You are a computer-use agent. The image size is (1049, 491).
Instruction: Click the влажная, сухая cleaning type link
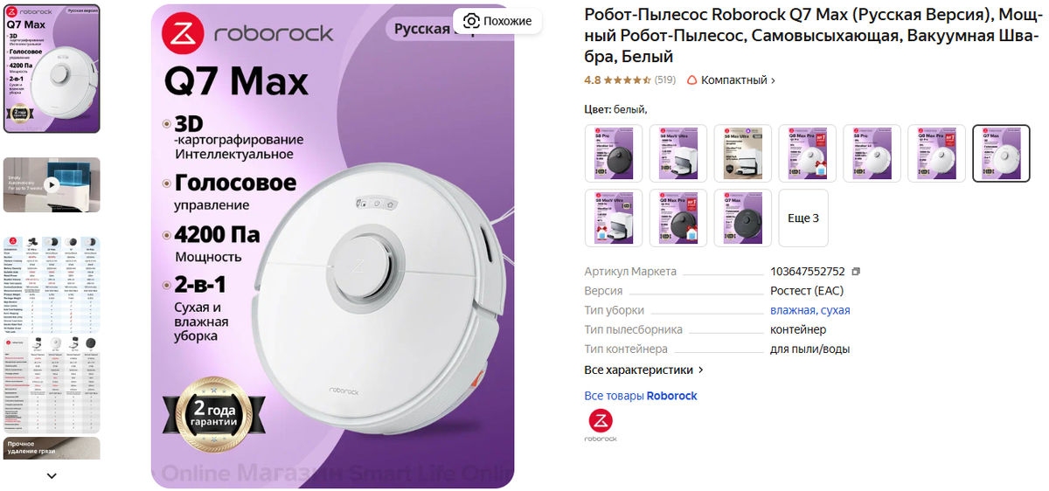click(809, 310)
